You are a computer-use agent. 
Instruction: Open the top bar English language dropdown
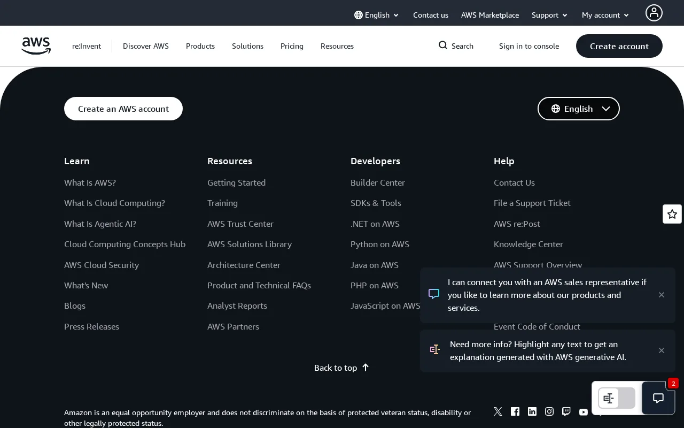coord(377,15)
